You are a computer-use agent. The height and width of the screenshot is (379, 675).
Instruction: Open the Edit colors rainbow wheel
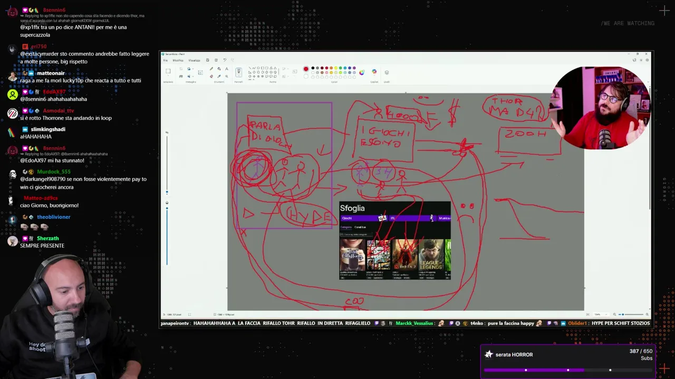362,72
